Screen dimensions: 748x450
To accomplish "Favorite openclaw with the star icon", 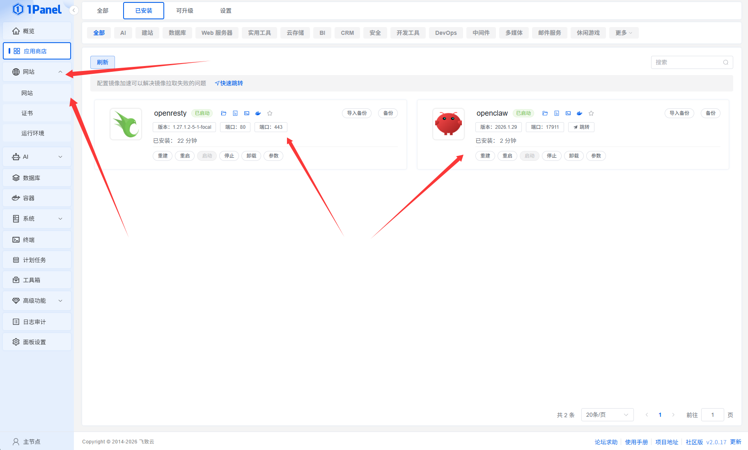I will click(591, 113).
